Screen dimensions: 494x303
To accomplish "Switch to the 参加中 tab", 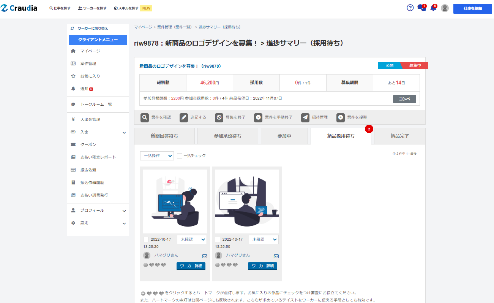I will tap(284, 136).
